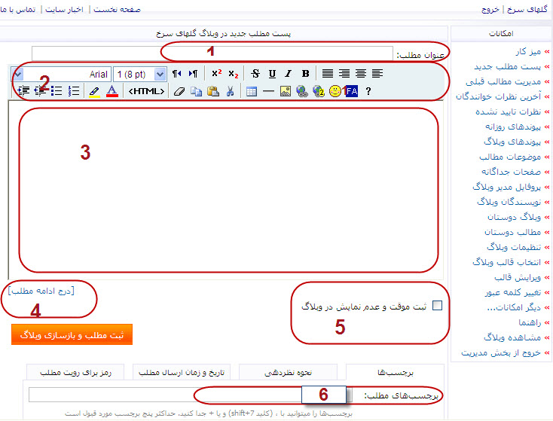
Task: Insert a horizontal line
Action: pos(268,91)
